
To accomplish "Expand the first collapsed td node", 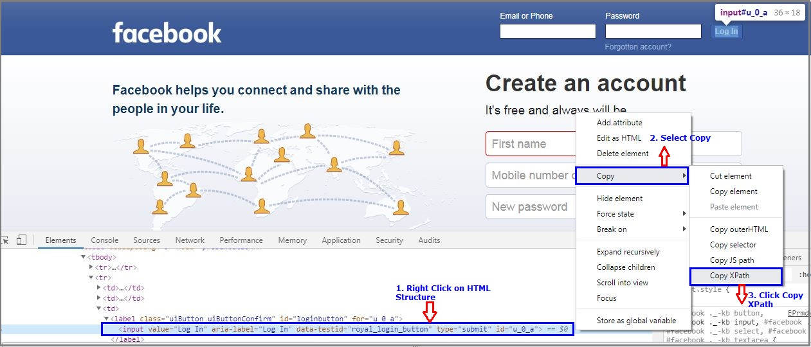I will coord(98,288).
